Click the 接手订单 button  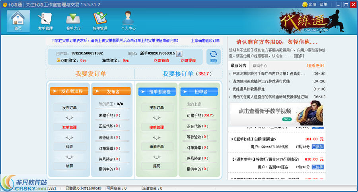pos(157,108)
